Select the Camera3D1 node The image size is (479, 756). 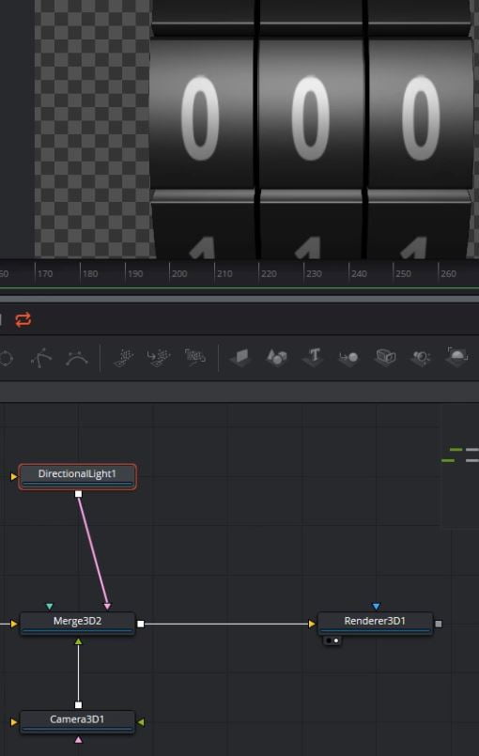77,722
